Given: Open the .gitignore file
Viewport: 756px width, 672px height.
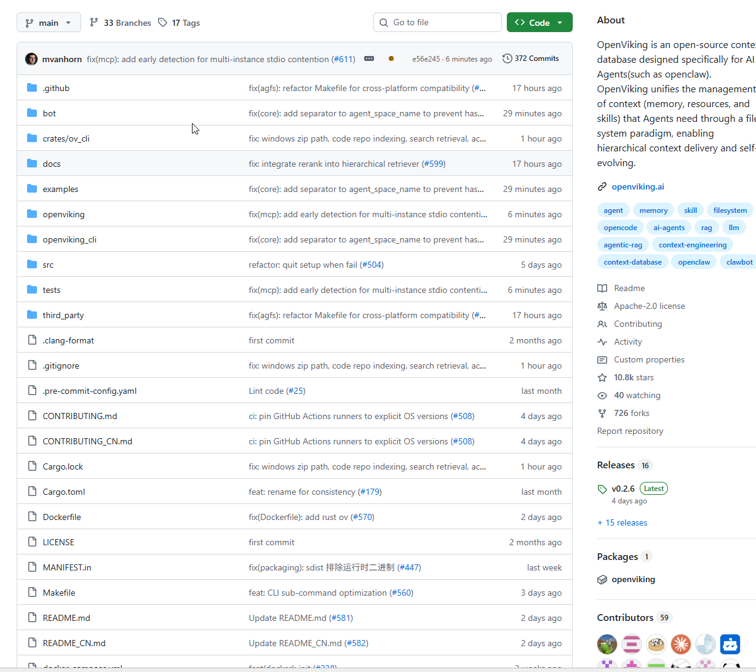Looking at the screenshot, I should click(x=61, y=366).
